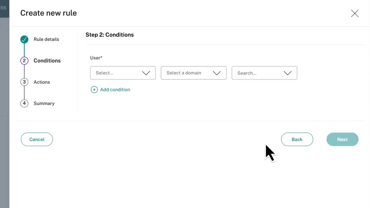Select step 2 Conditions circle indicator
This screenshot has height=208, width=370.
24,60
